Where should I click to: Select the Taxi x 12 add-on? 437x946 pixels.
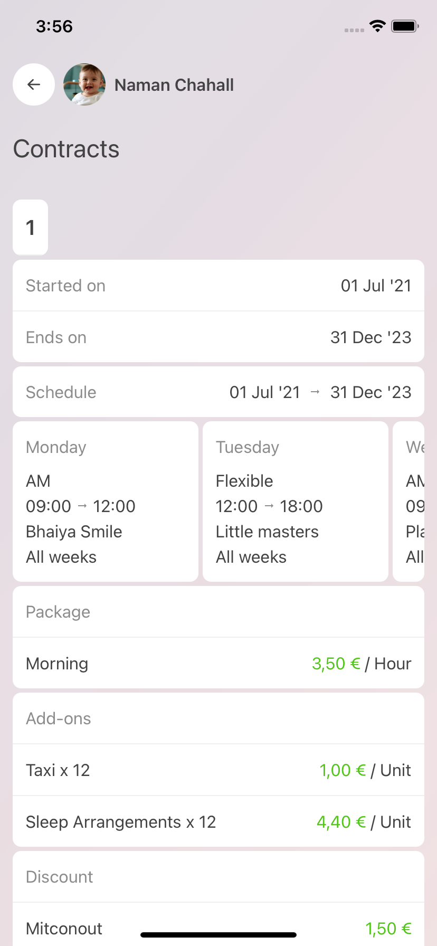pos(218,770)
